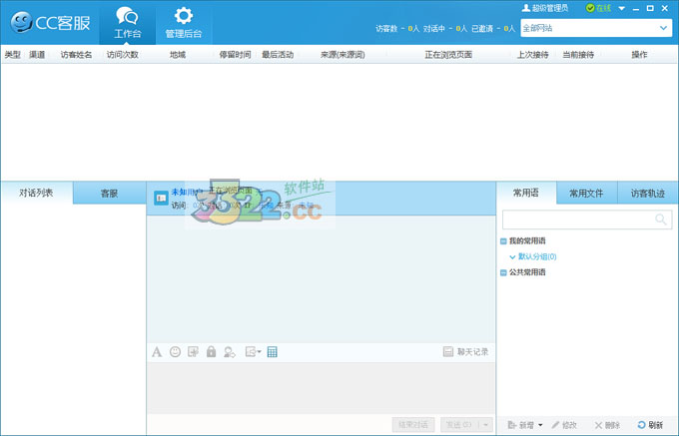Viewport: 679px width, 436px height.
Task: Click the 正在浏览页面 column header
Action: point(448,55)
